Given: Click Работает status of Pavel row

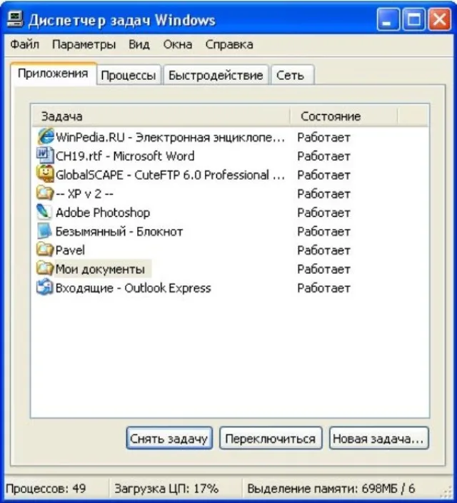Looking at the screenshot, I should coord(323,250).
